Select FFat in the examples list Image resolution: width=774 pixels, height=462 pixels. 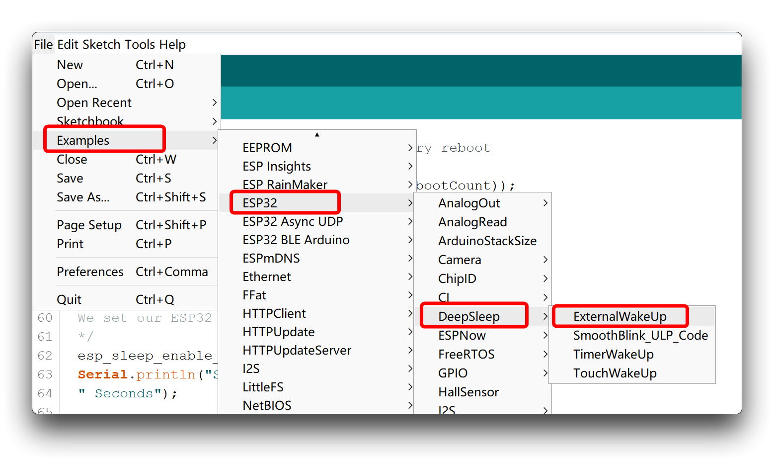tap(317, 295)
